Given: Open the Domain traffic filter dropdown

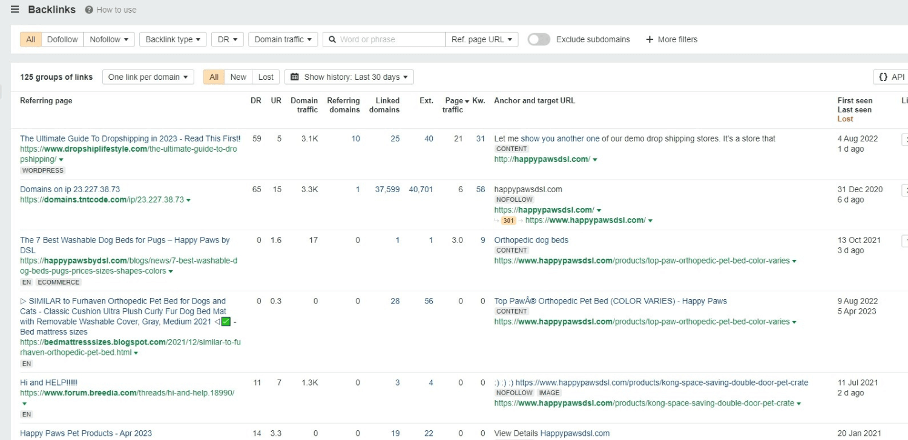Looking at the screenshot, I should pyautogui.click(x=283, y=39).
